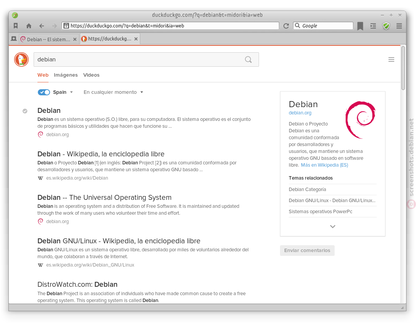Open Debian GNU/Linux - Wikipedia result
Image resolution: width=416 pixels, height=323 pixels.
[119, 241]
